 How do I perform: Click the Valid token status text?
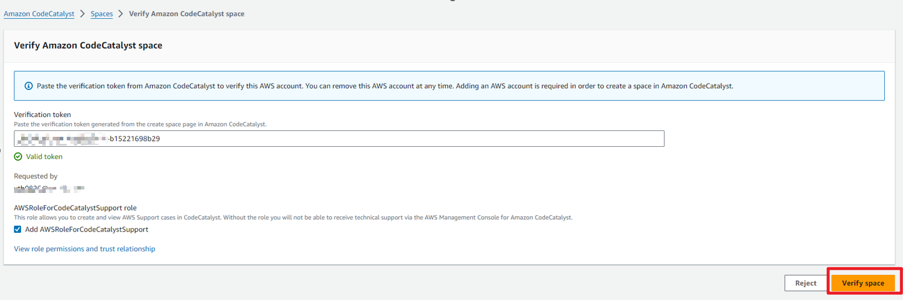44,157
